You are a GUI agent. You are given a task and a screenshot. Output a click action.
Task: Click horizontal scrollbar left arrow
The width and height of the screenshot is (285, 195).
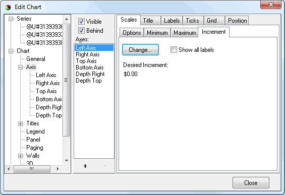coord(9,169)
